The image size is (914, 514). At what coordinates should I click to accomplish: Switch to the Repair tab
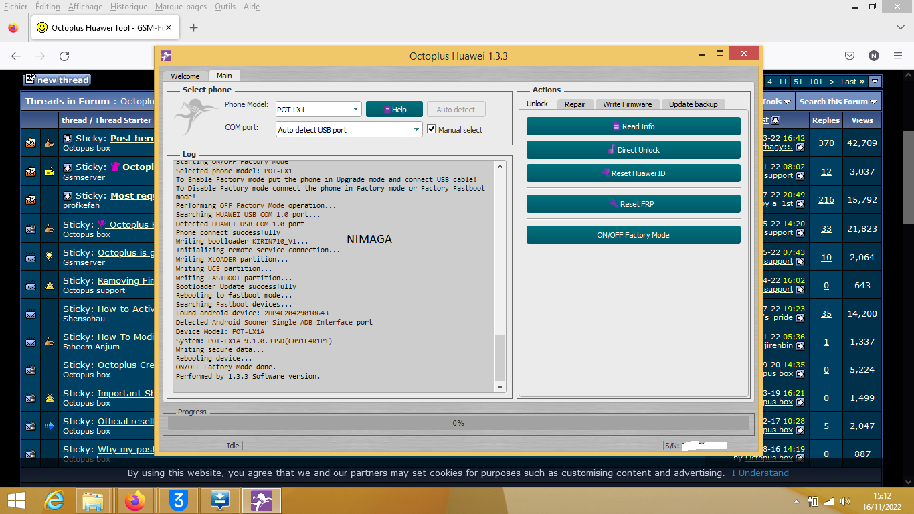[575, 104]
